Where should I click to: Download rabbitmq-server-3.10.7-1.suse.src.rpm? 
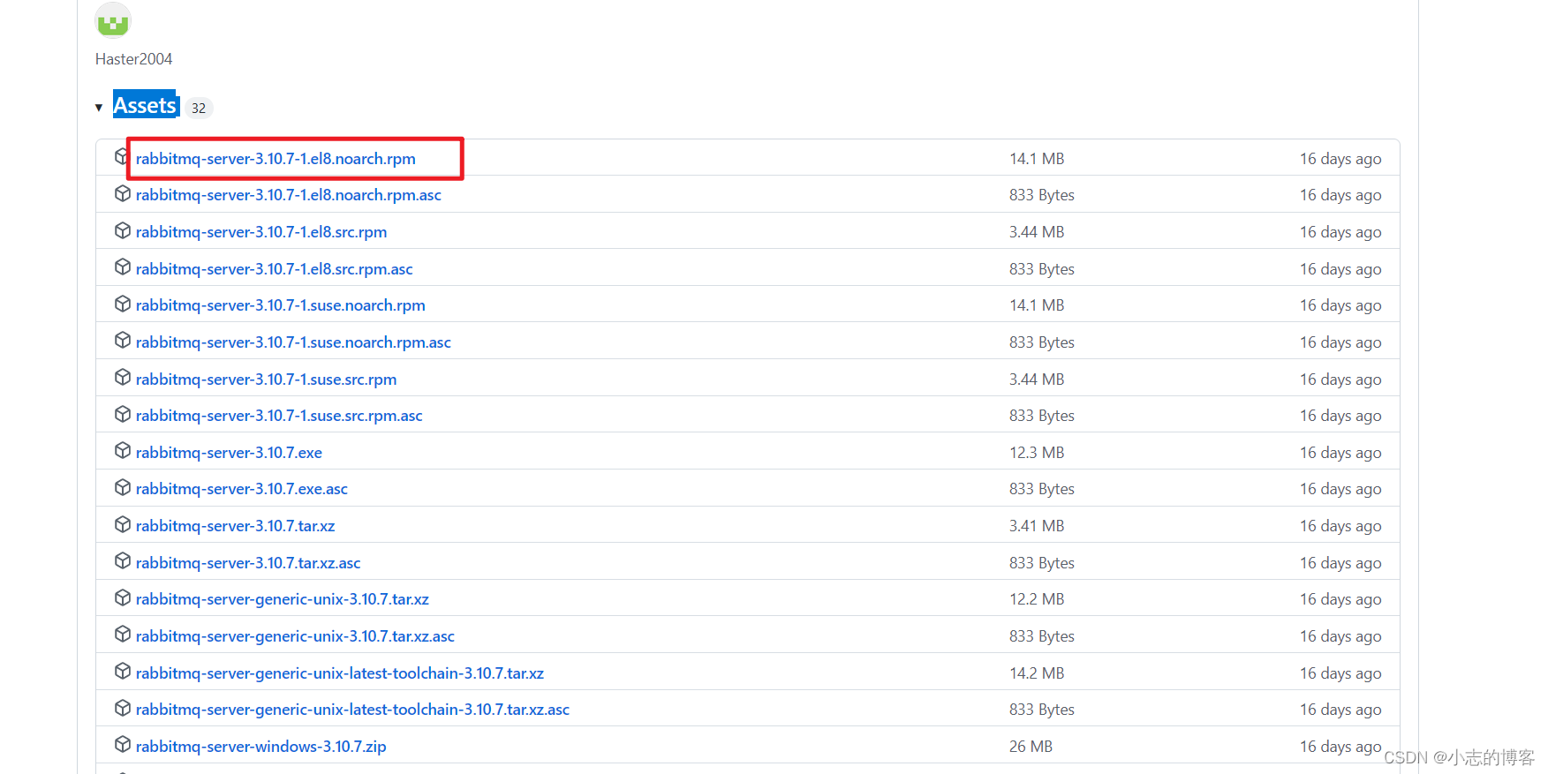tap(267, 379)
